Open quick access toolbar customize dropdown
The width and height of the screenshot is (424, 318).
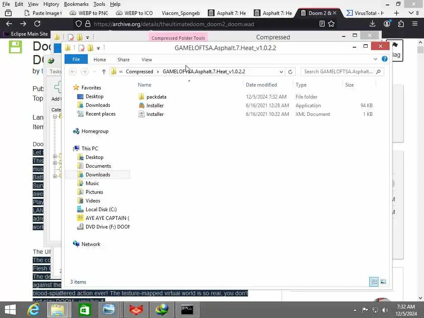click(x=98, y=48)
